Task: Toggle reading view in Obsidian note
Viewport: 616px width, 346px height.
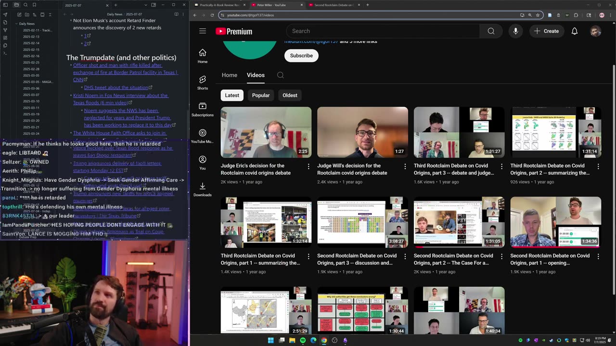Action: (176, 14)
